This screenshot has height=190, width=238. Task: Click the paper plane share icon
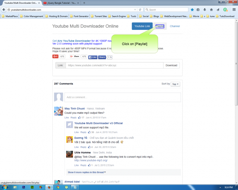(x=218, y=10)
